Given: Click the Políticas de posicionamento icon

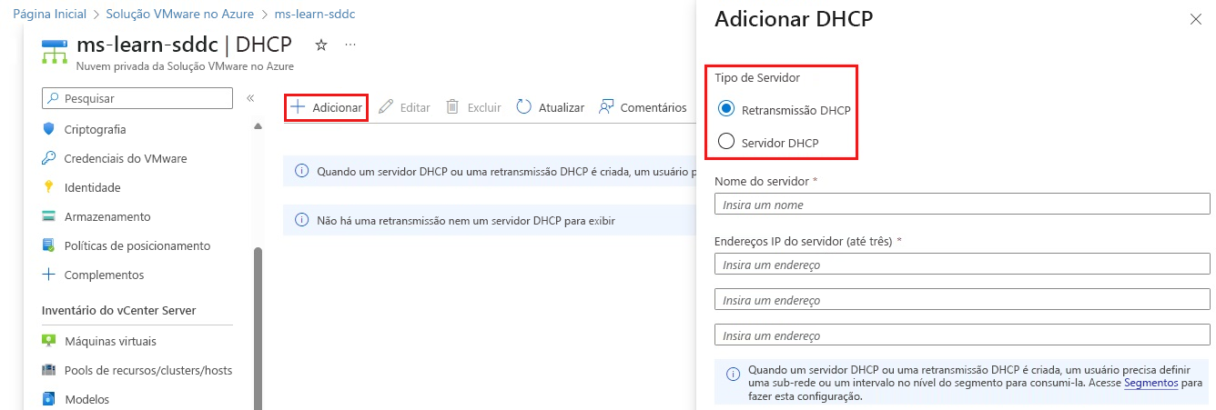Looking at the screenshot, I should pos(49,245).
